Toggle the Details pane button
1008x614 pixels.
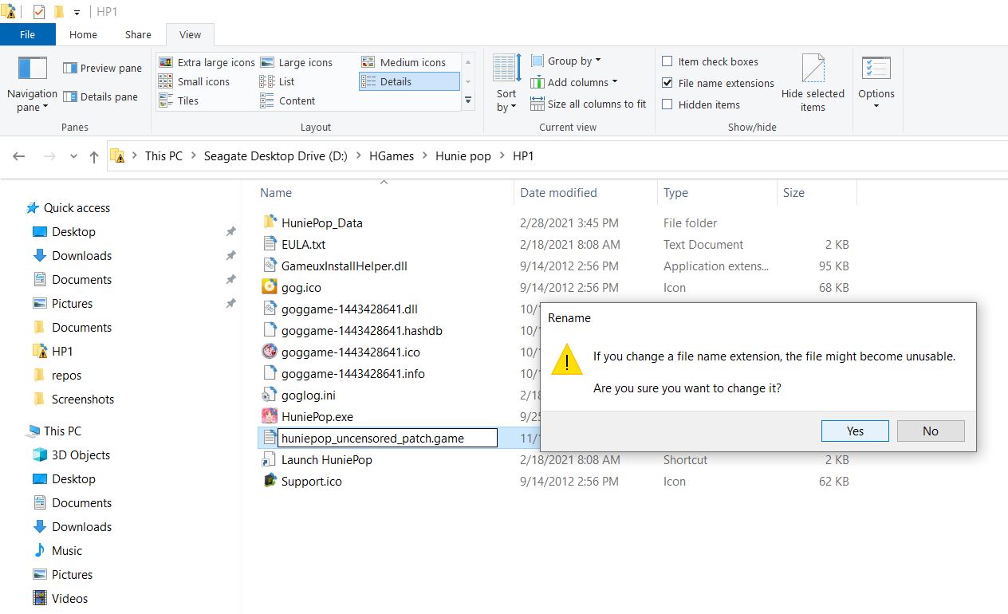click(x=100, y=97)
